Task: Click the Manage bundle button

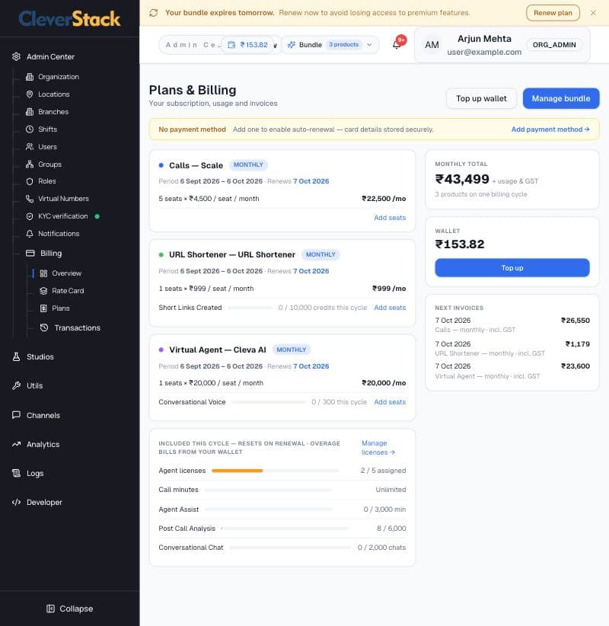Action: pos(561,98)
